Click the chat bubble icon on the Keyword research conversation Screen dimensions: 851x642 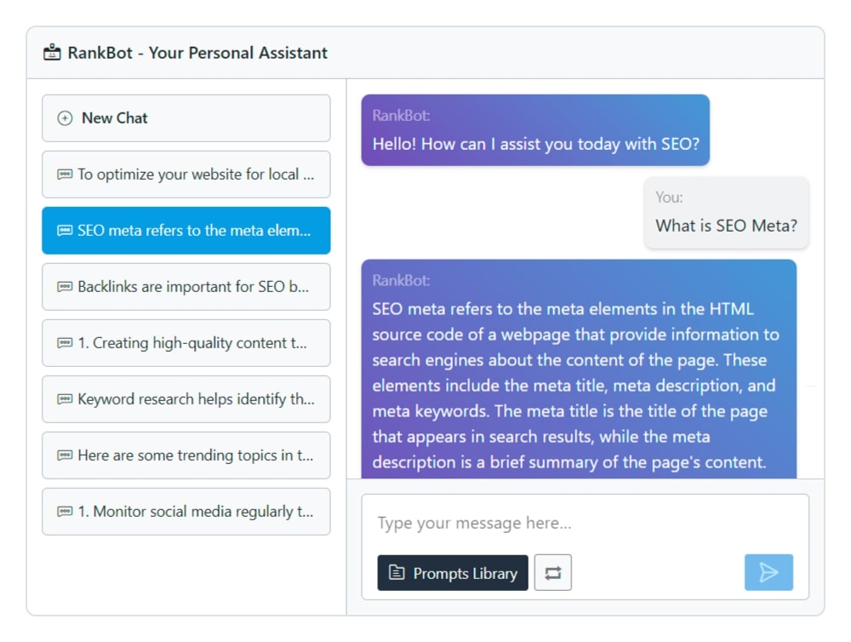[66, 399]
